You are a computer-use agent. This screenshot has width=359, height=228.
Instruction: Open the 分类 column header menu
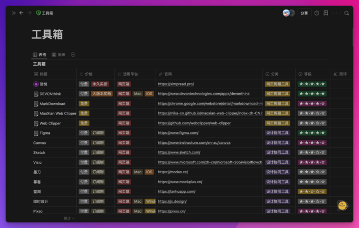279,74
